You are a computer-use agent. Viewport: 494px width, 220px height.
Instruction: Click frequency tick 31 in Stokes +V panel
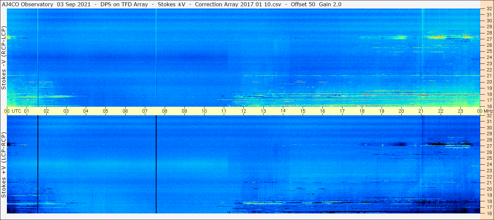[x=489, y=121]
